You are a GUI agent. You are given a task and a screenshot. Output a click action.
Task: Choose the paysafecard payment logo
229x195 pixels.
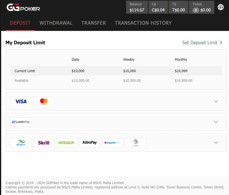[x=113, y=143]
